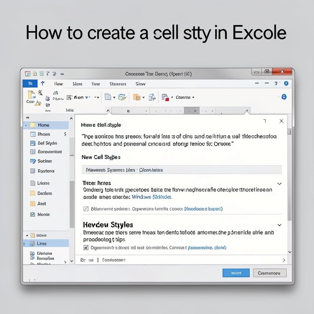The image size is (314, 314).
Task: Open the blue link after the second checkbox text
Action: click(x=207, y=248)
